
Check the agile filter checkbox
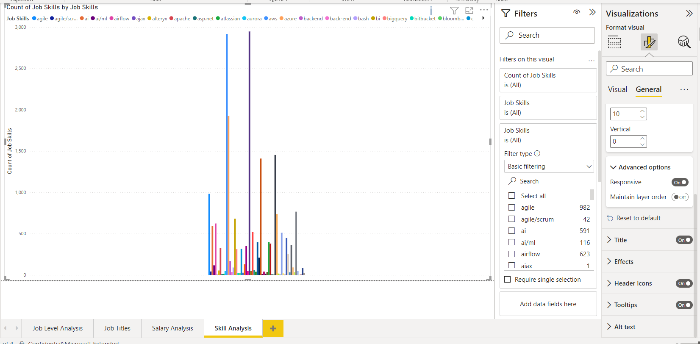512,208
